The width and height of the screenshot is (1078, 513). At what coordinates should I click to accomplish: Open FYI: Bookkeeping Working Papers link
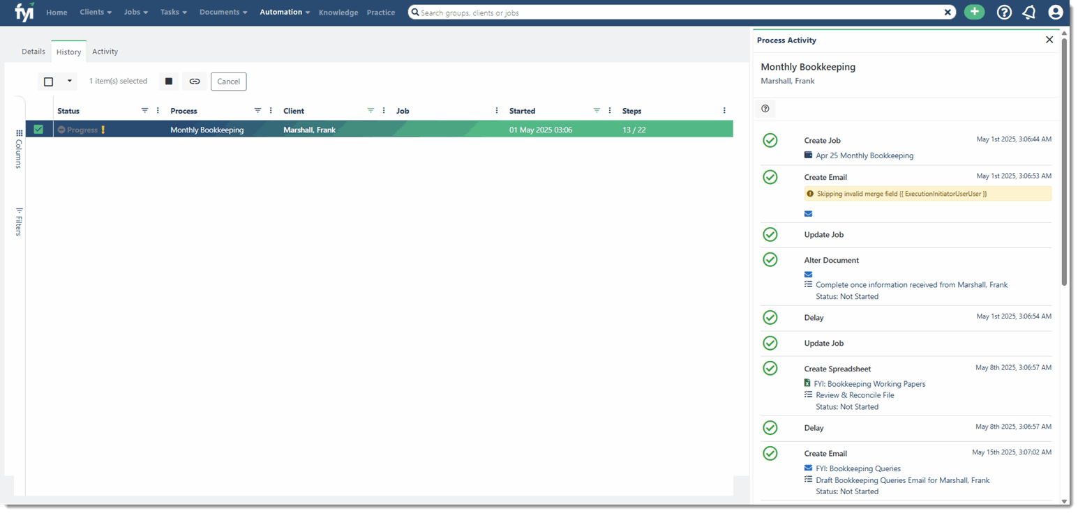[x=869, y=384]
